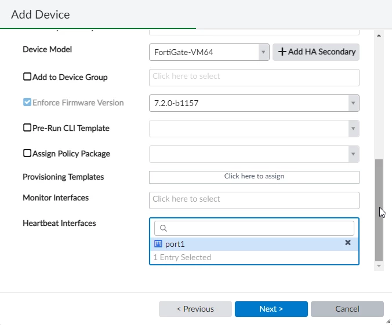Toggle Enforce Firmware Version checkbox
This screenshot has height=325, width=392.
27,102
